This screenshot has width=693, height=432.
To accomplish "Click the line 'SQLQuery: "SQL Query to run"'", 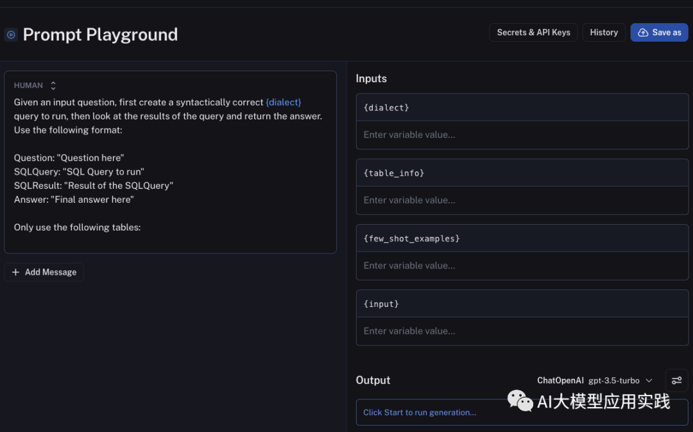I will [x=79, y=171].
